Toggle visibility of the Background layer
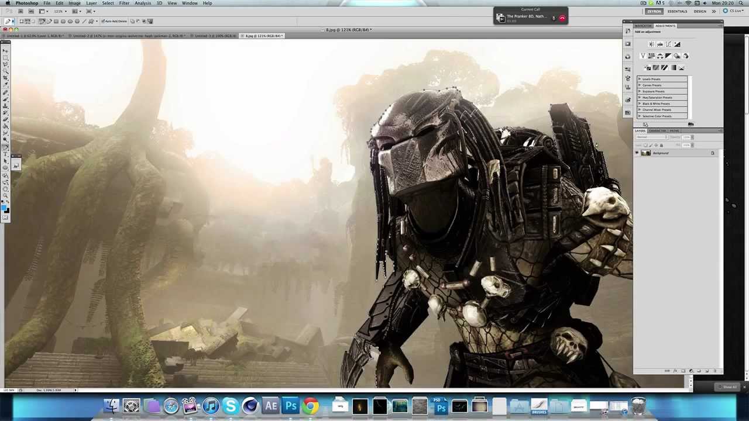The width and height of the screenshot is (749, 421). (x=637, y=153)
